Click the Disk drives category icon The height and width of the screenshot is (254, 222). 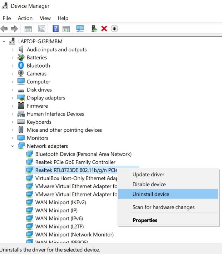coord(21,90)
